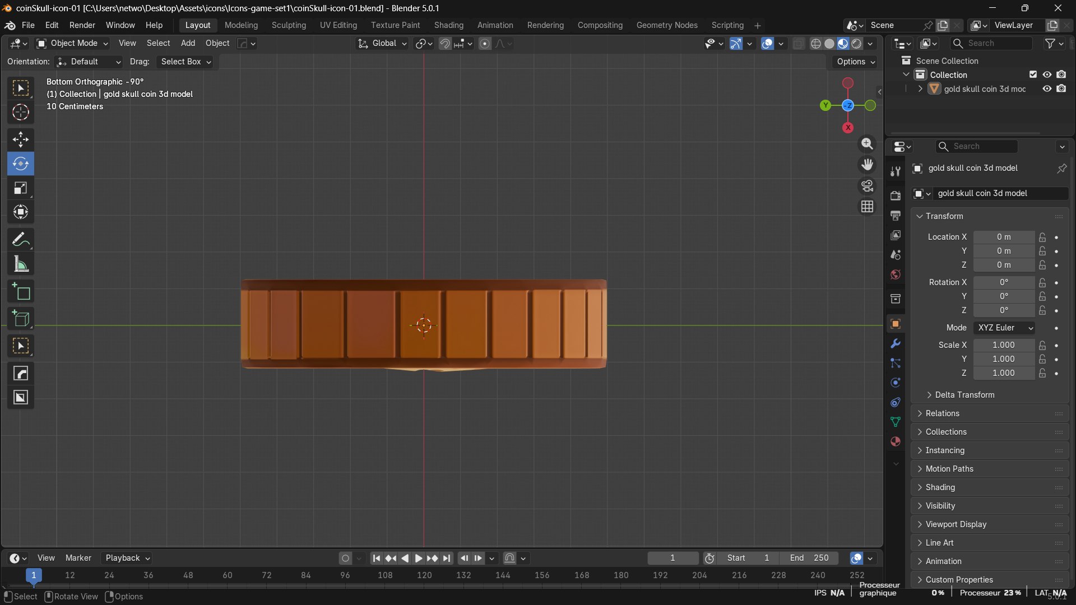The image size is (1076, 605).
Task: Switch orthographic/perspective grid icon
Action: click(867, 207)
